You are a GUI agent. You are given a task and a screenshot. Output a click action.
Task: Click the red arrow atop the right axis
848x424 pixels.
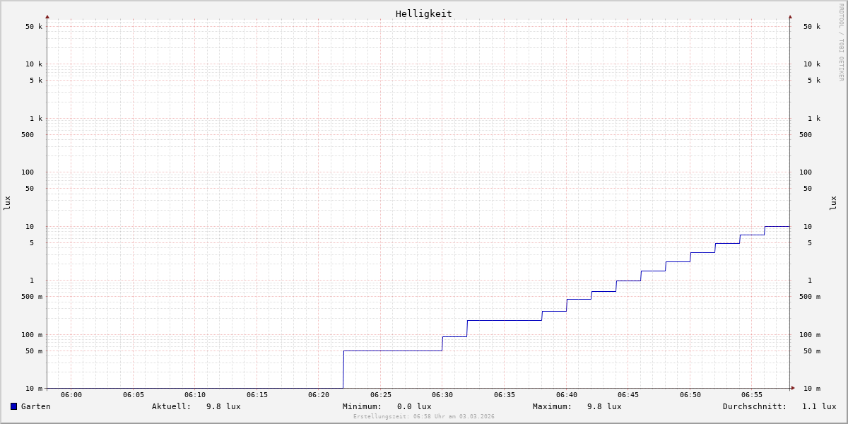tap(790, 16)
